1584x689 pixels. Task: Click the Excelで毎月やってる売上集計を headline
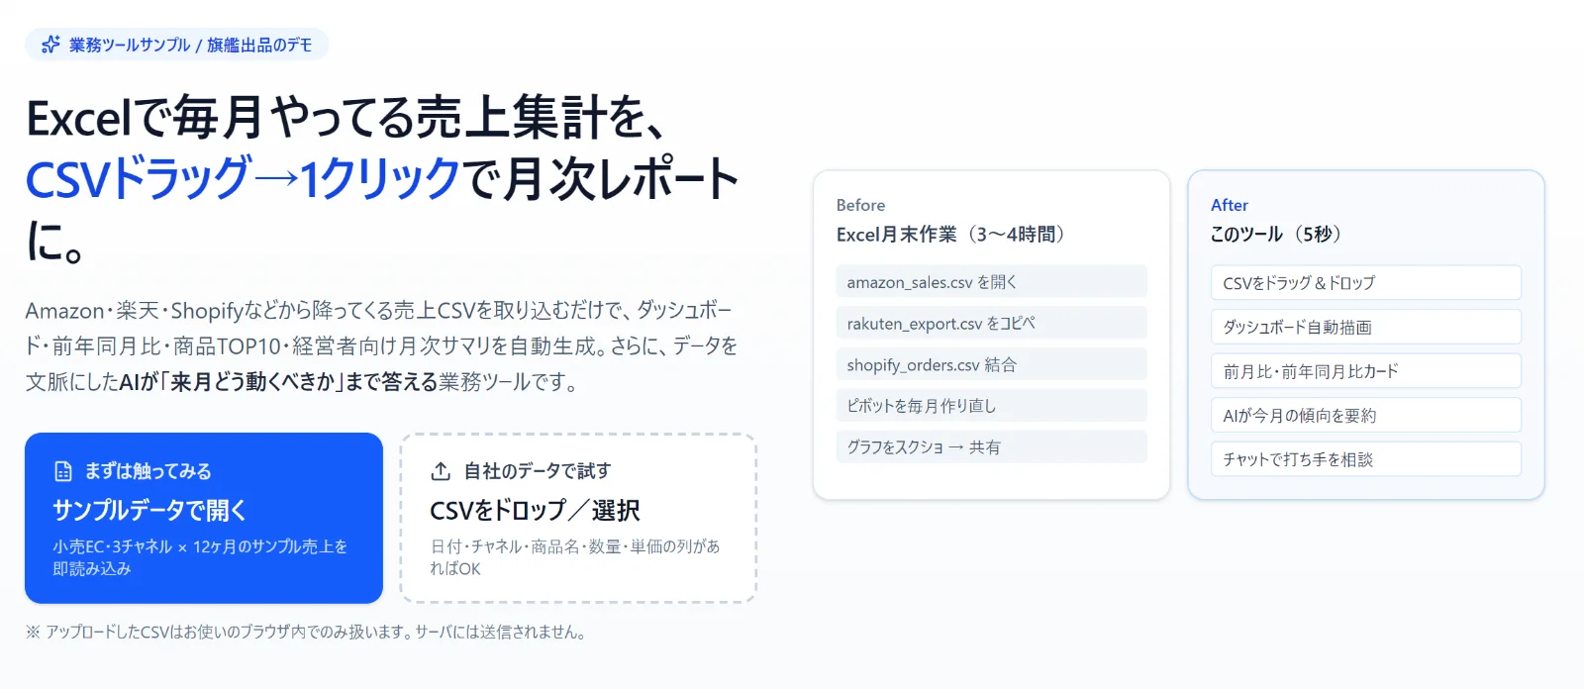346,119
